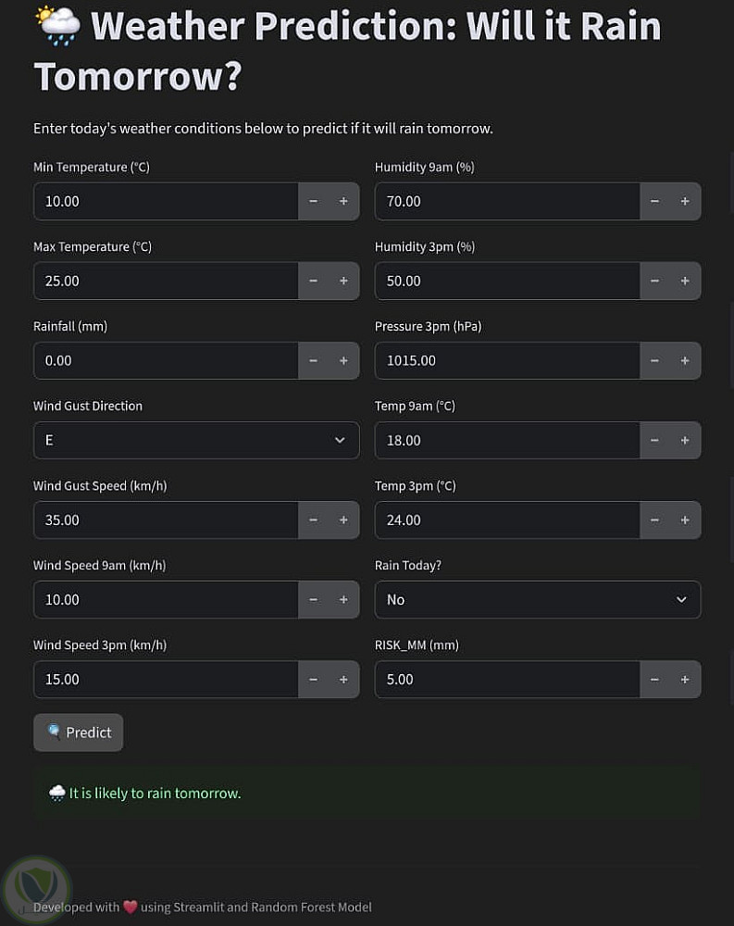Screen dimensions: 734x926
Task: Increase Pressure 3pm value
Action: (685, 360)
